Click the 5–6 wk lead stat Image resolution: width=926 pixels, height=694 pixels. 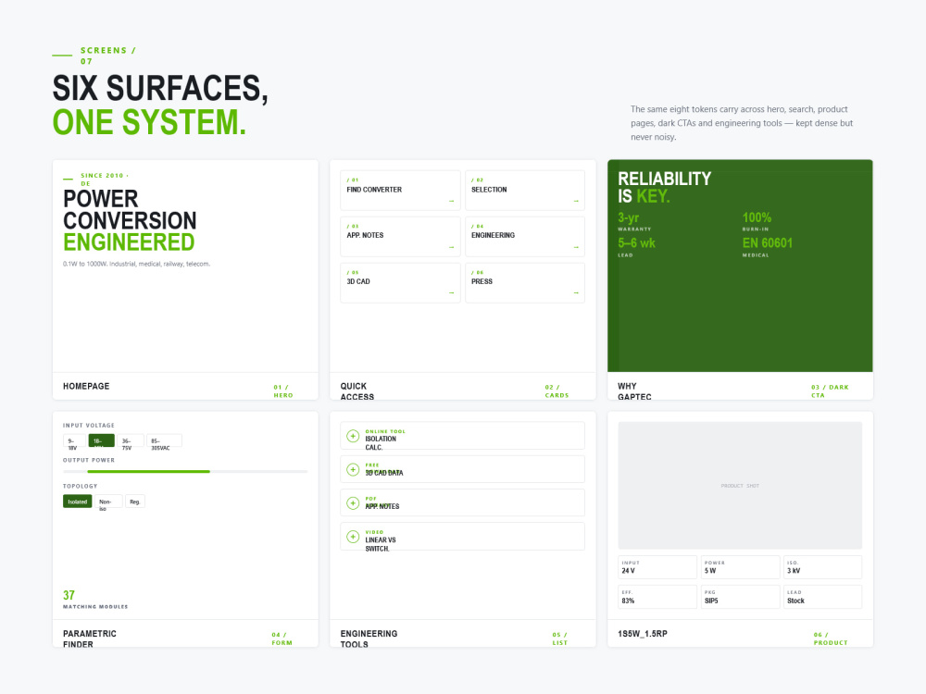[x=637, y=247]
